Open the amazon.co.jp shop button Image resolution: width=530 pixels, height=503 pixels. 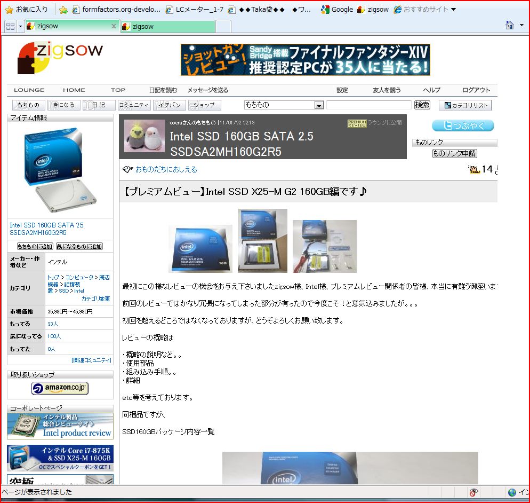click(60, 388)
